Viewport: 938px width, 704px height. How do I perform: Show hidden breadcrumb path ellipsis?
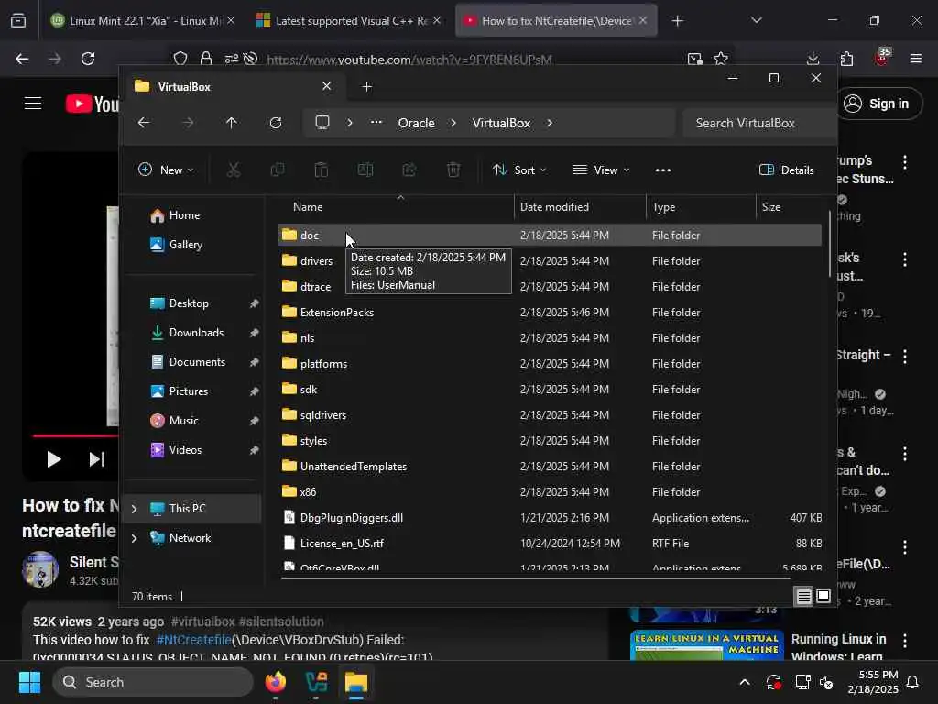(x=376, y=123)
